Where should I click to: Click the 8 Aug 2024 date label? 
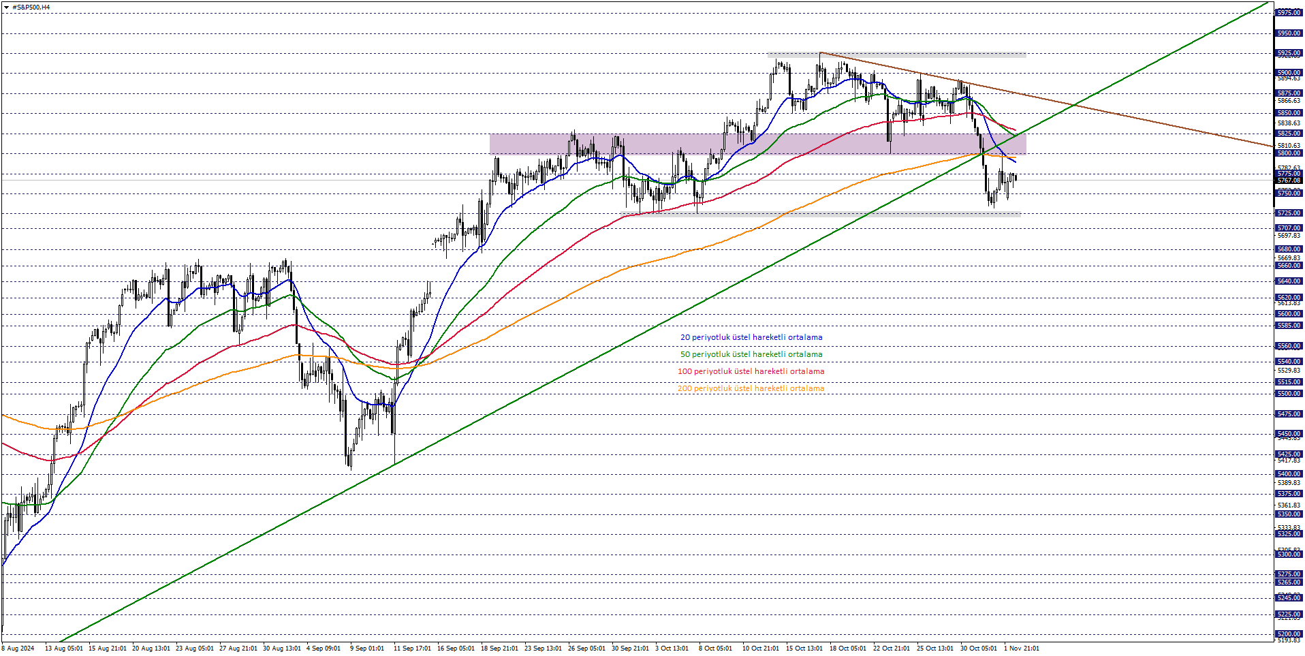pyautogui.click(x=18, y=649)
